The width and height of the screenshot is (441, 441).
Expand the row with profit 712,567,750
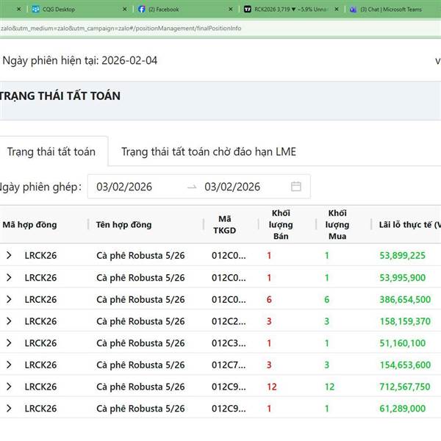click(9, 387)
